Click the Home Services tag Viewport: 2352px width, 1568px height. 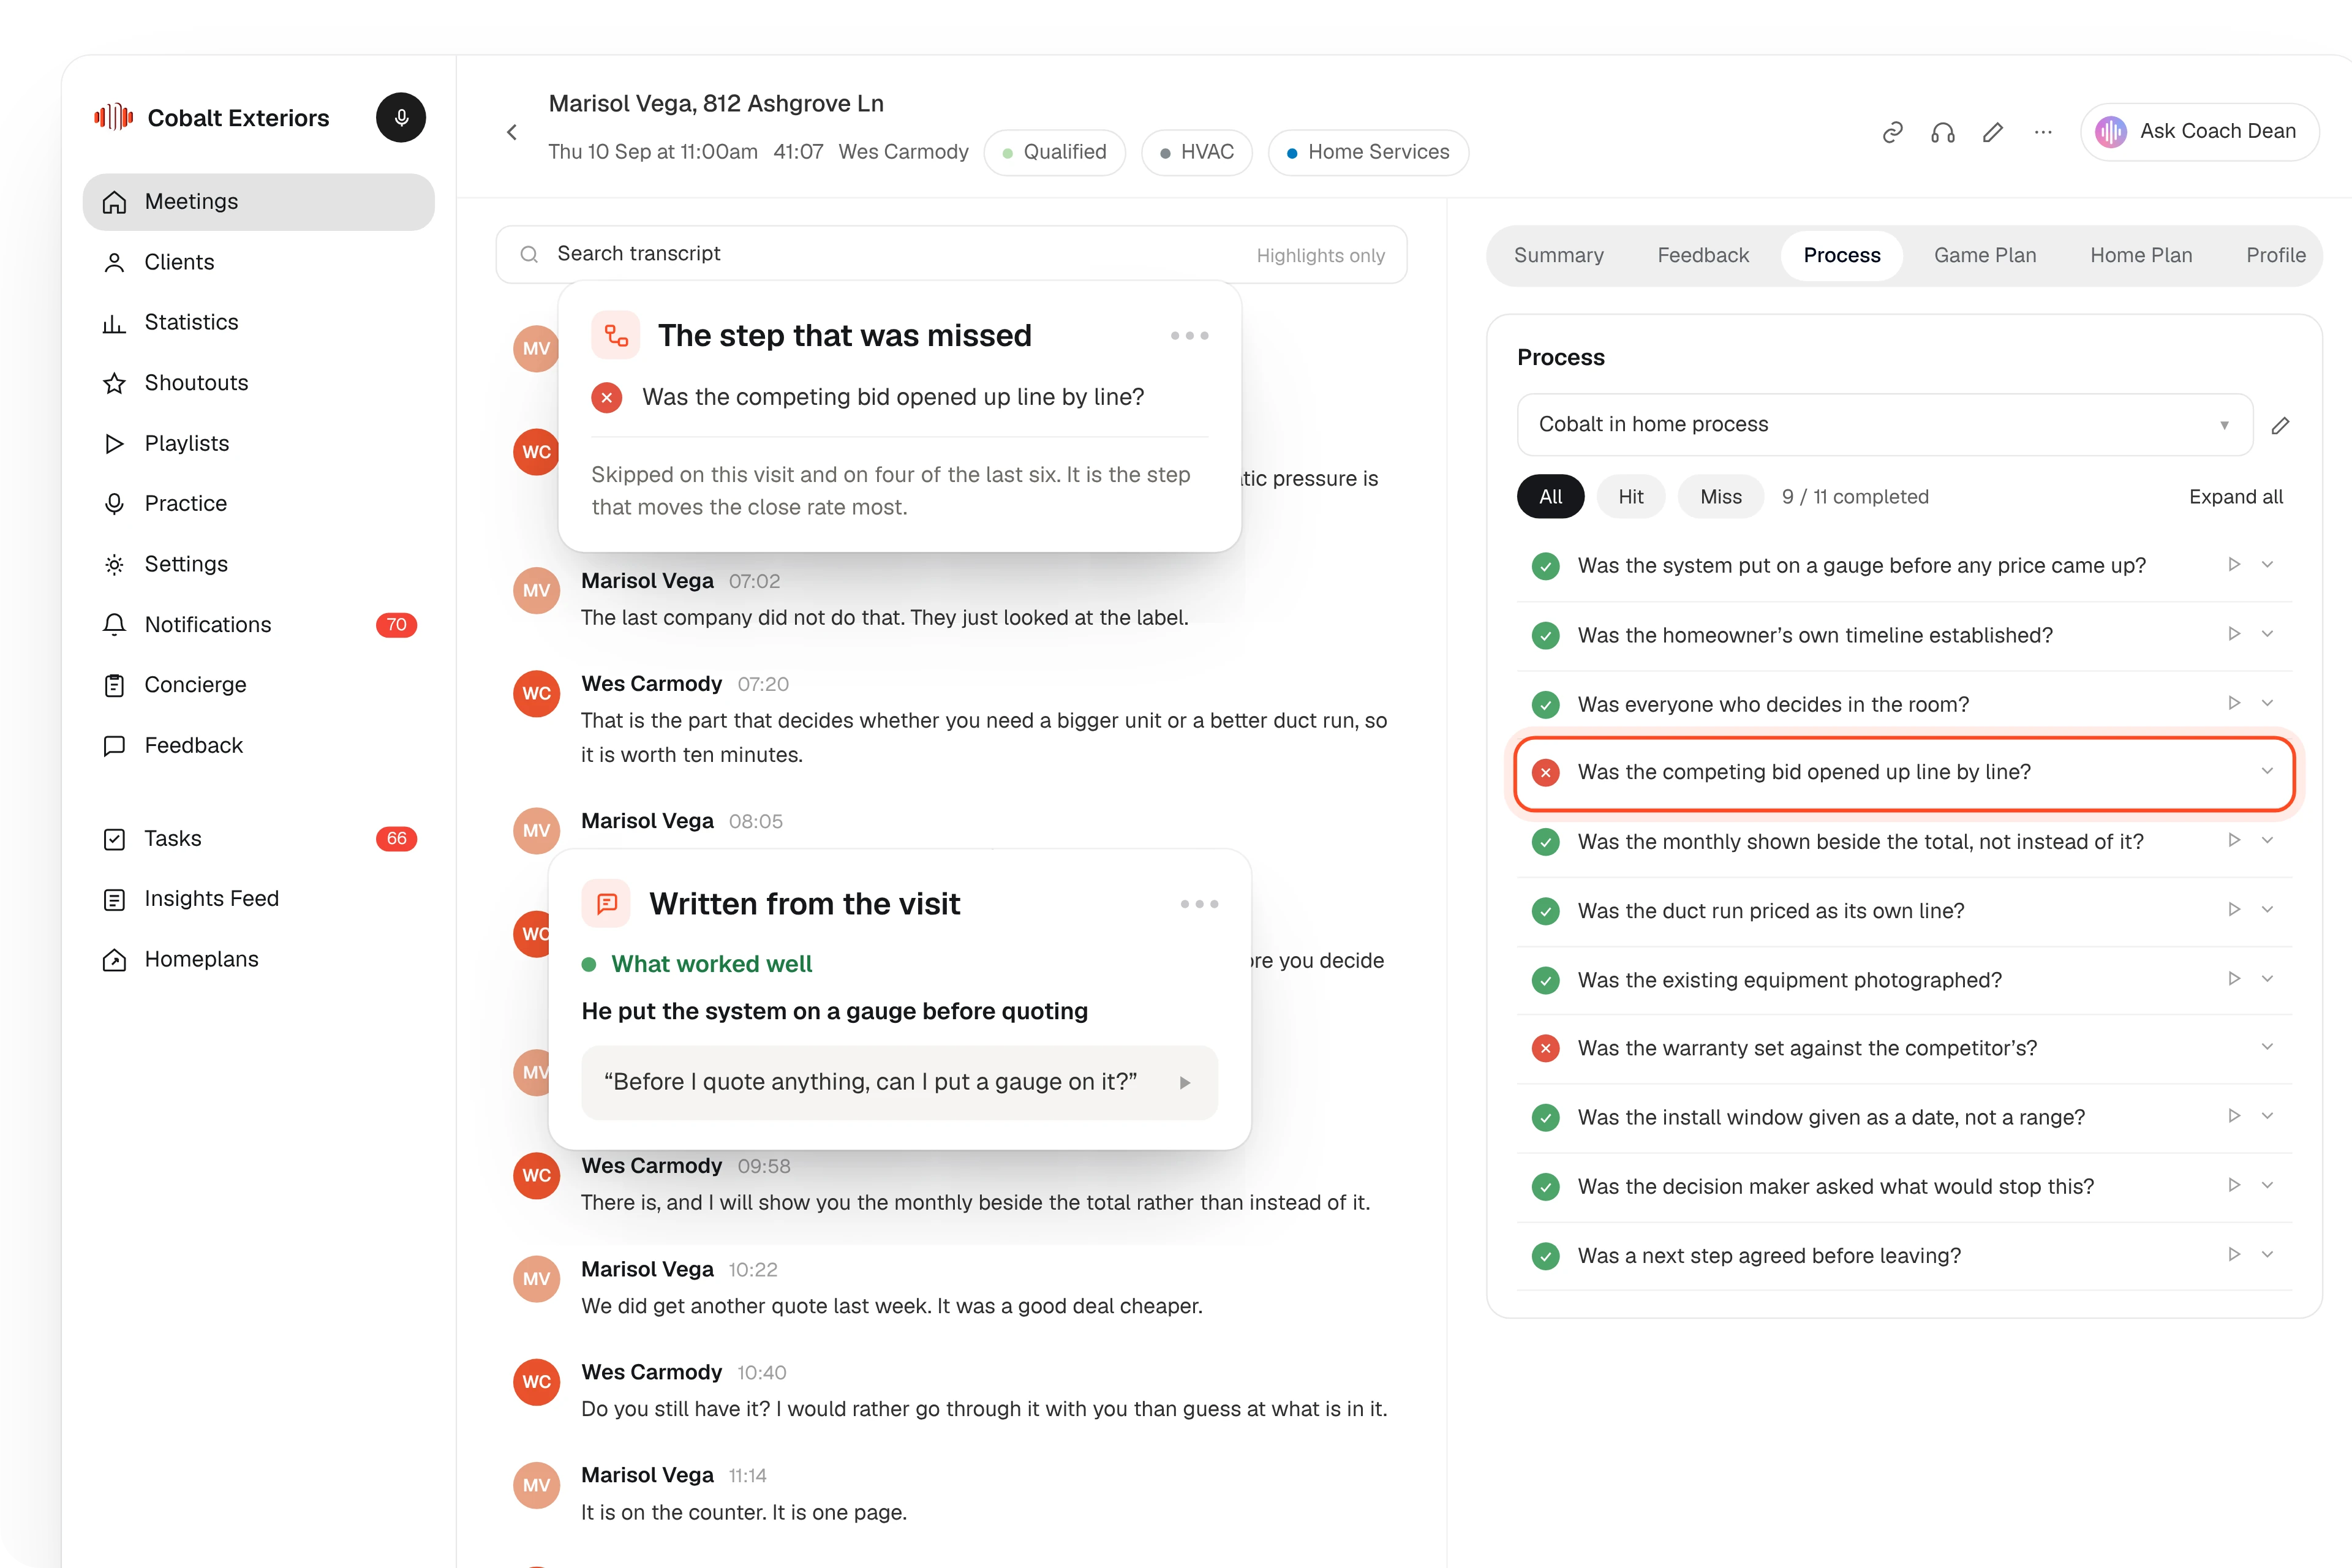pos(1368,152)
